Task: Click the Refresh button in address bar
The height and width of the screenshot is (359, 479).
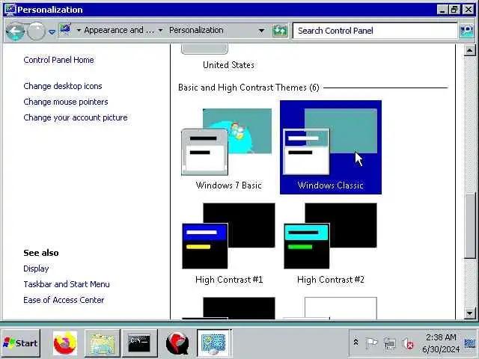Action: (280, 31)
